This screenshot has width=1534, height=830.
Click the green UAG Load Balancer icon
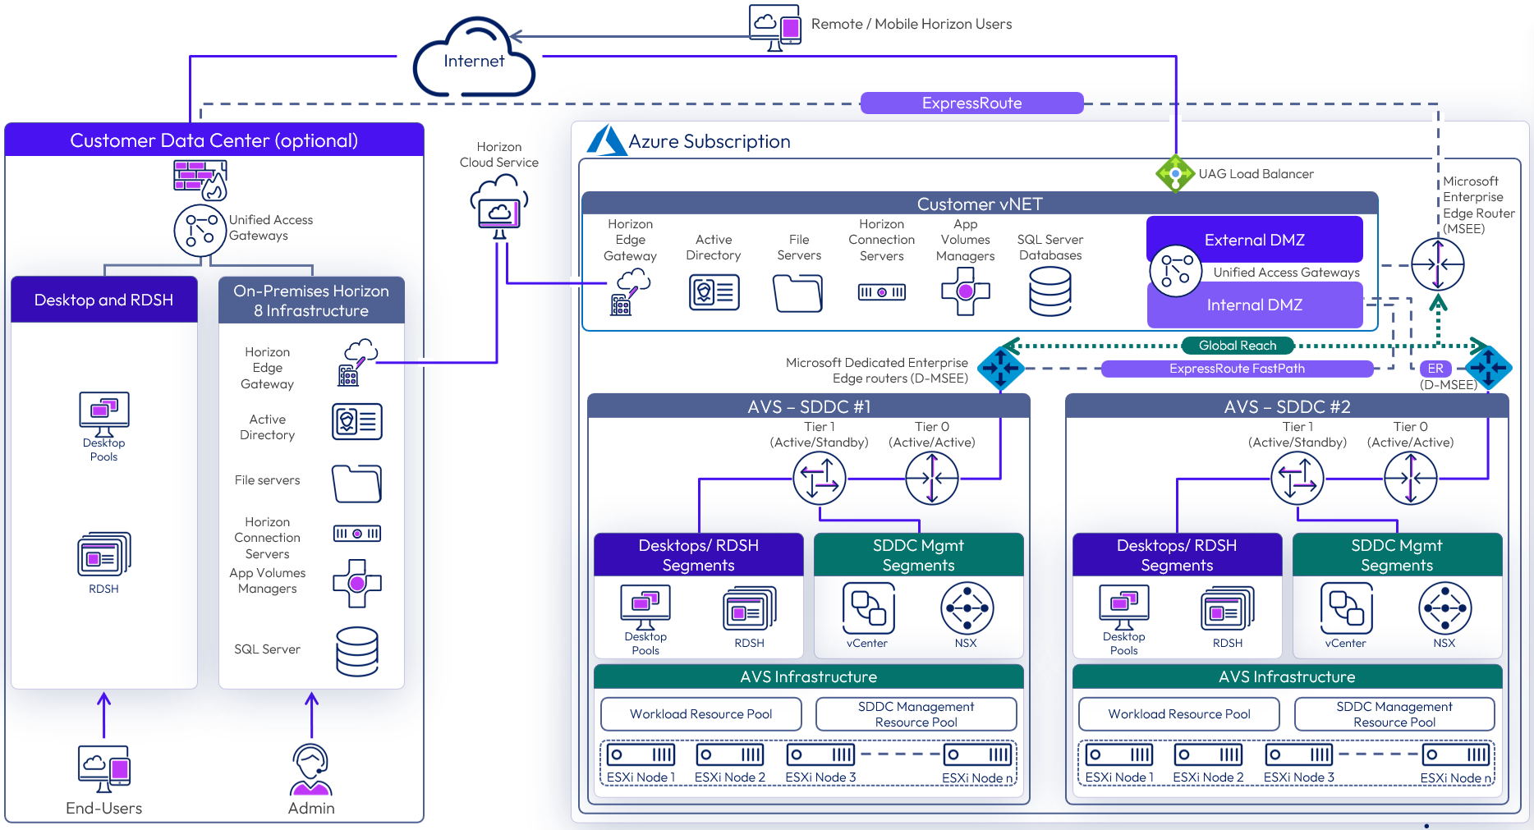pyautogui.click(x=1175, y=173)
